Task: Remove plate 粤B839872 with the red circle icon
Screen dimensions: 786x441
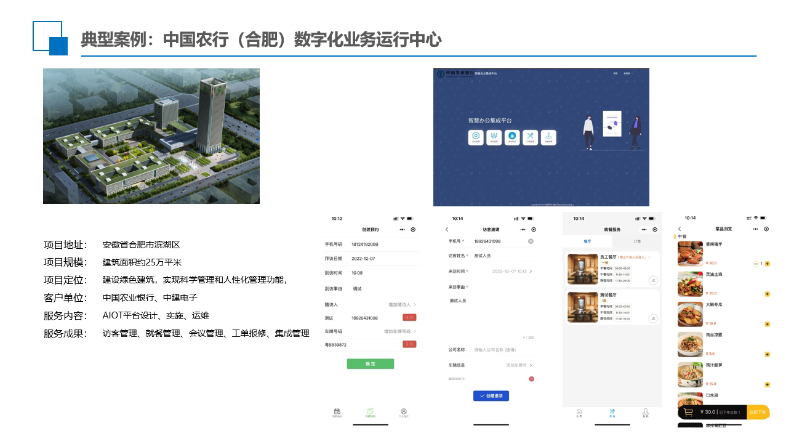Action: tap(531, 379)
